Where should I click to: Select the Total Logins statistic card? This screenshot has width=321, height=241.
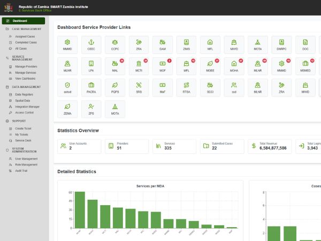point(308,146)
